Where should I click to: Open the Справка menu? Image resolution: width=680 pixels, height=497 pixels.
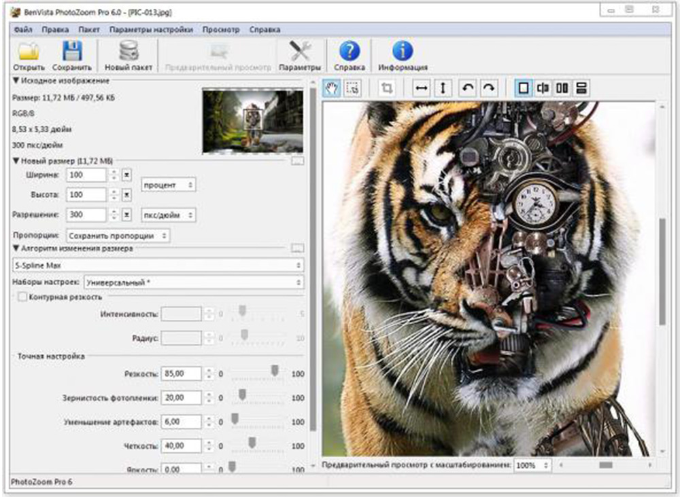(x=265, y=29)
